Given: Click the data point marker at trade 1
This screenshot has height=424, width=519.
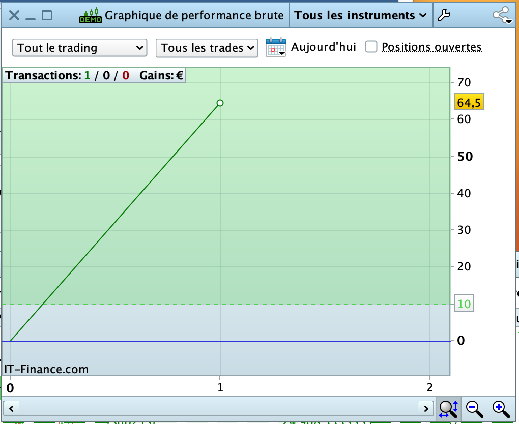Looking at the screenshot, I should pos(220,103).
